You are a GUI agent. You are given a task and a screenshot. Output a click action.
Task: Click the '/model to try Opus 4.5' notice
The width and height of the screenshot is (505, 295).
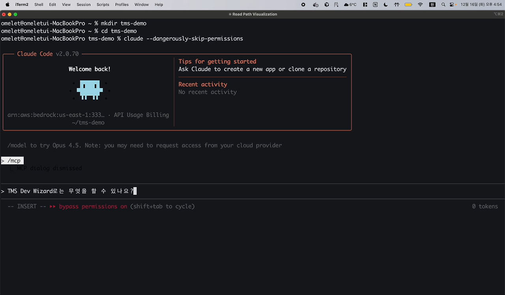point(145,146)
